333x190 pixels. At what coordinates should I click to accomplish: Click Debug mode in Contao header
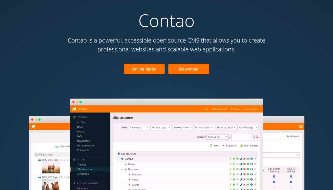(x=219, y=109)
